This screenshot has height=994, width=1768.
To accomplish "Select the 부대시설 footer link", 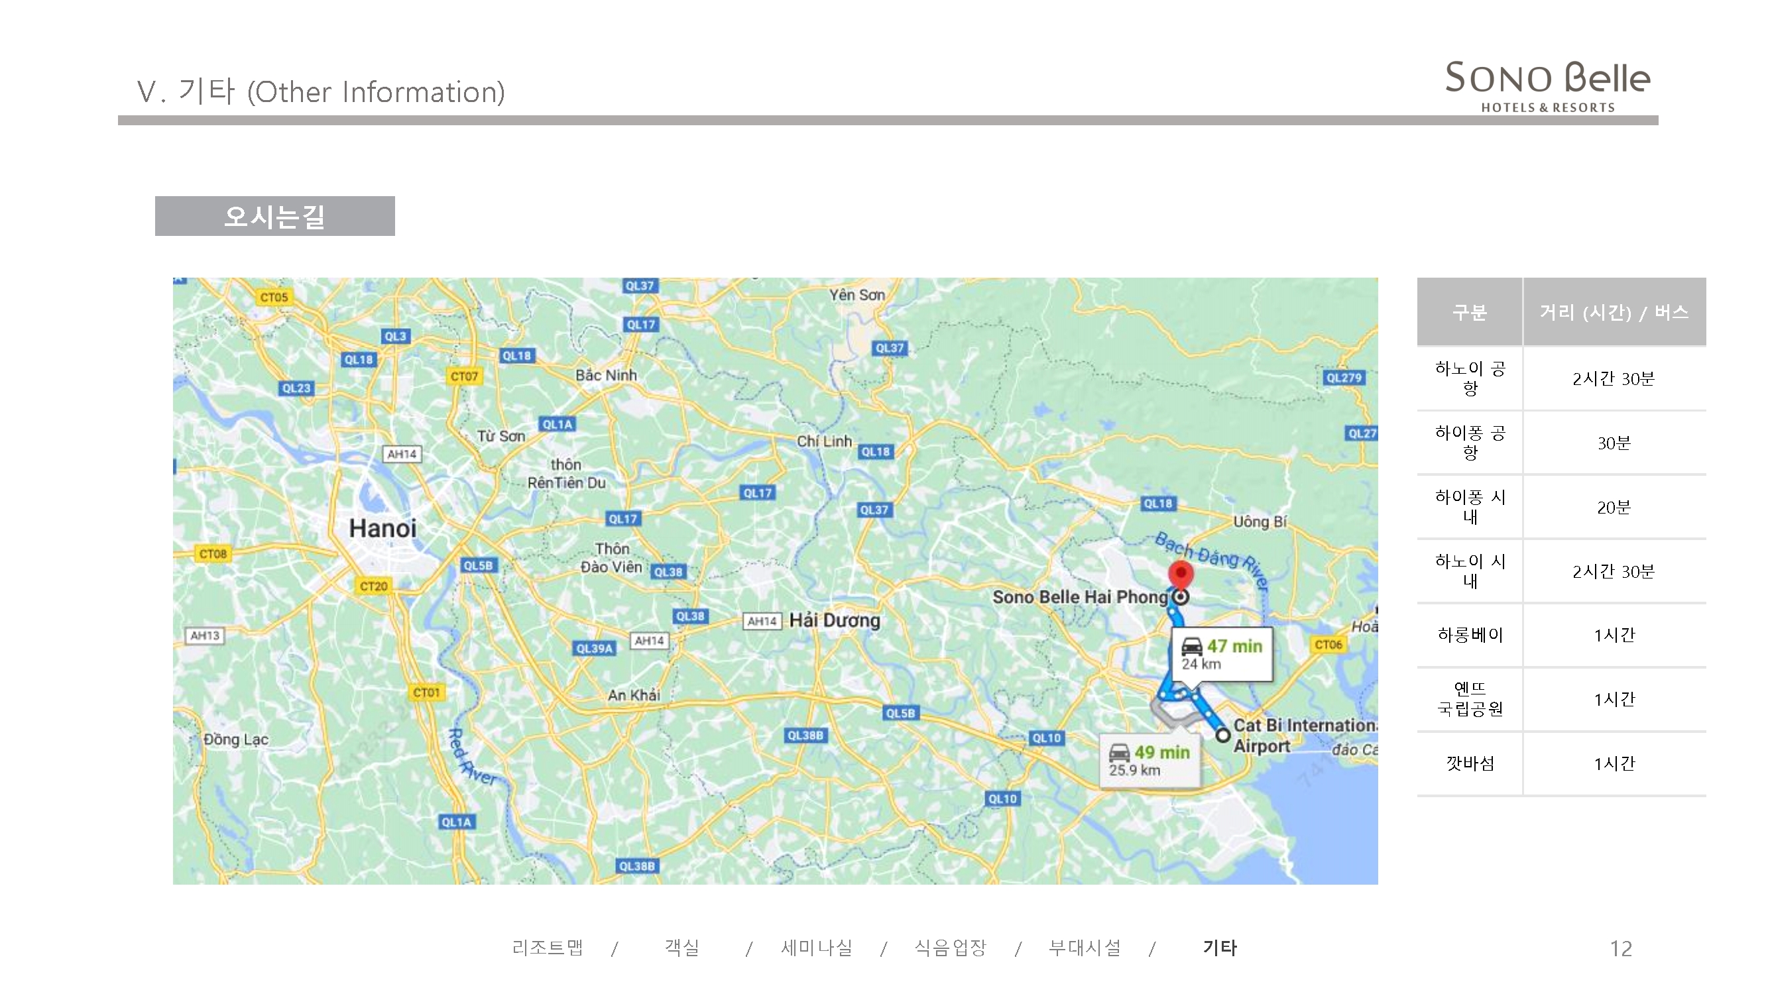I will point(1085,948).
